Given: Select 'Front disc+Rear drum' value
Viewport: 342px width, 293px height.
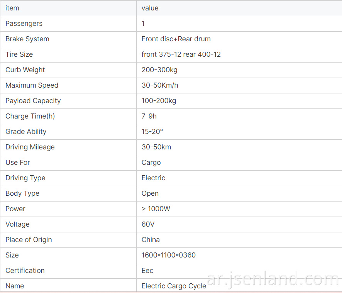Looking at the screenshot, I should 176,39.
